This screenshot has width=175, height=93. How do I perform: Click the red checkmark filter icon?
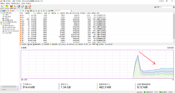(26, 11)
